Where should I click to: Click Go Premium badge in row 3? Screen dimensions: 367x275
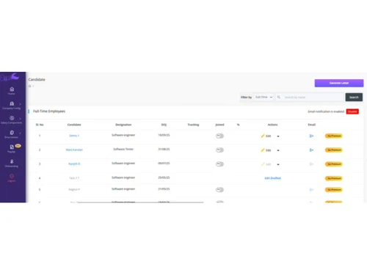tap(334, 164)
